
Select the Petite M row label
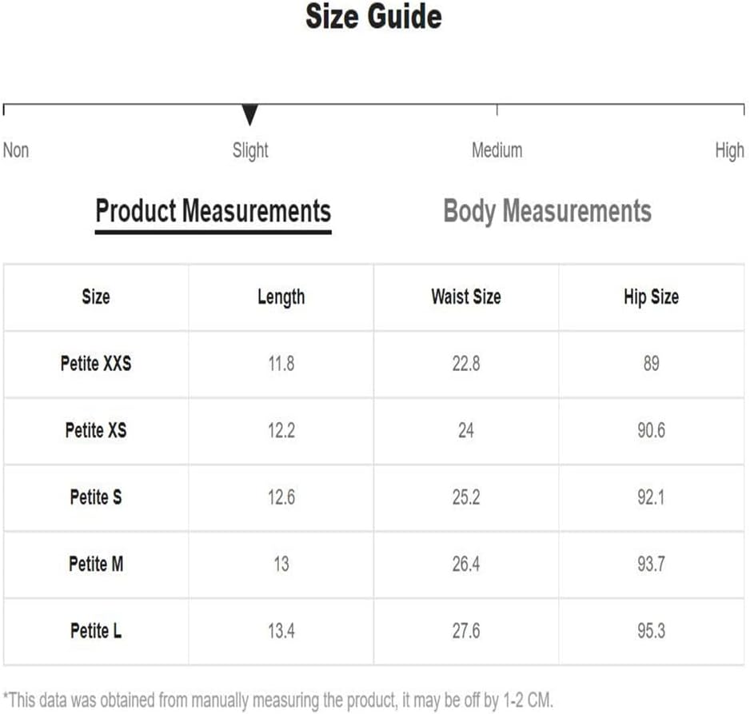96,564
